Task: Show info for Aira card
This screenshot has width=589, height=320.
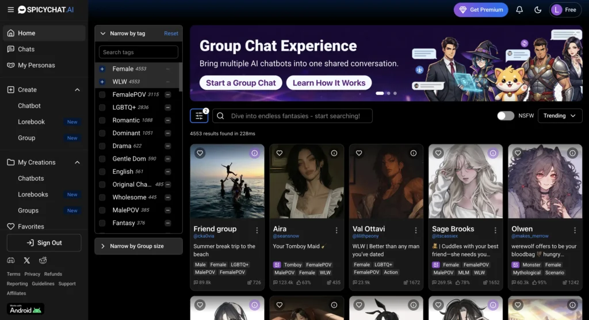Action: pos(334,153)
